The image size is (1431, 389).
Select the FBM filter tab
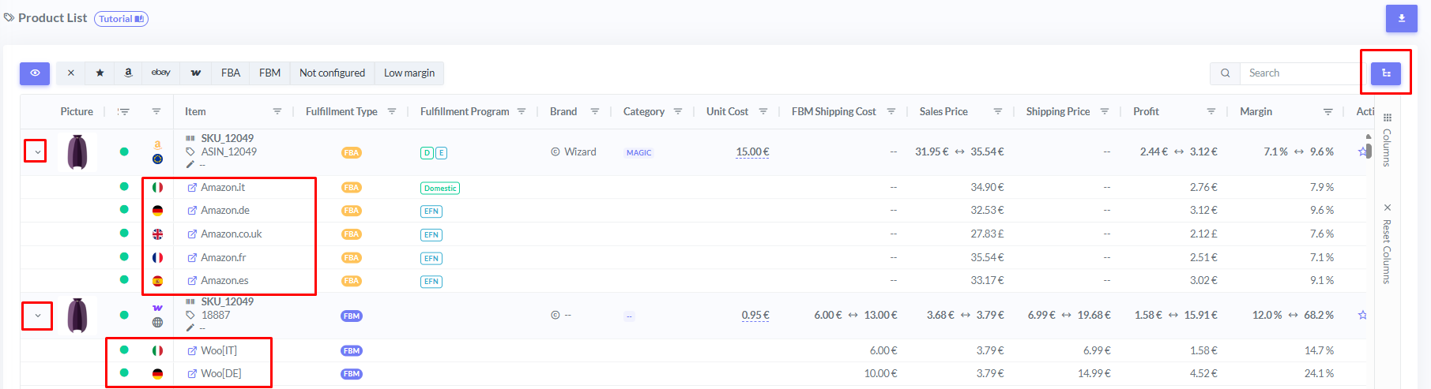pos(269,73)
